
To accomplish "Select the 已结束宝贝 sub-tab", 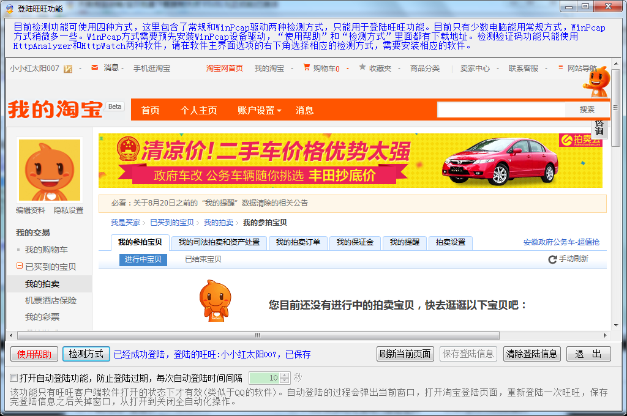I will 203,259.
